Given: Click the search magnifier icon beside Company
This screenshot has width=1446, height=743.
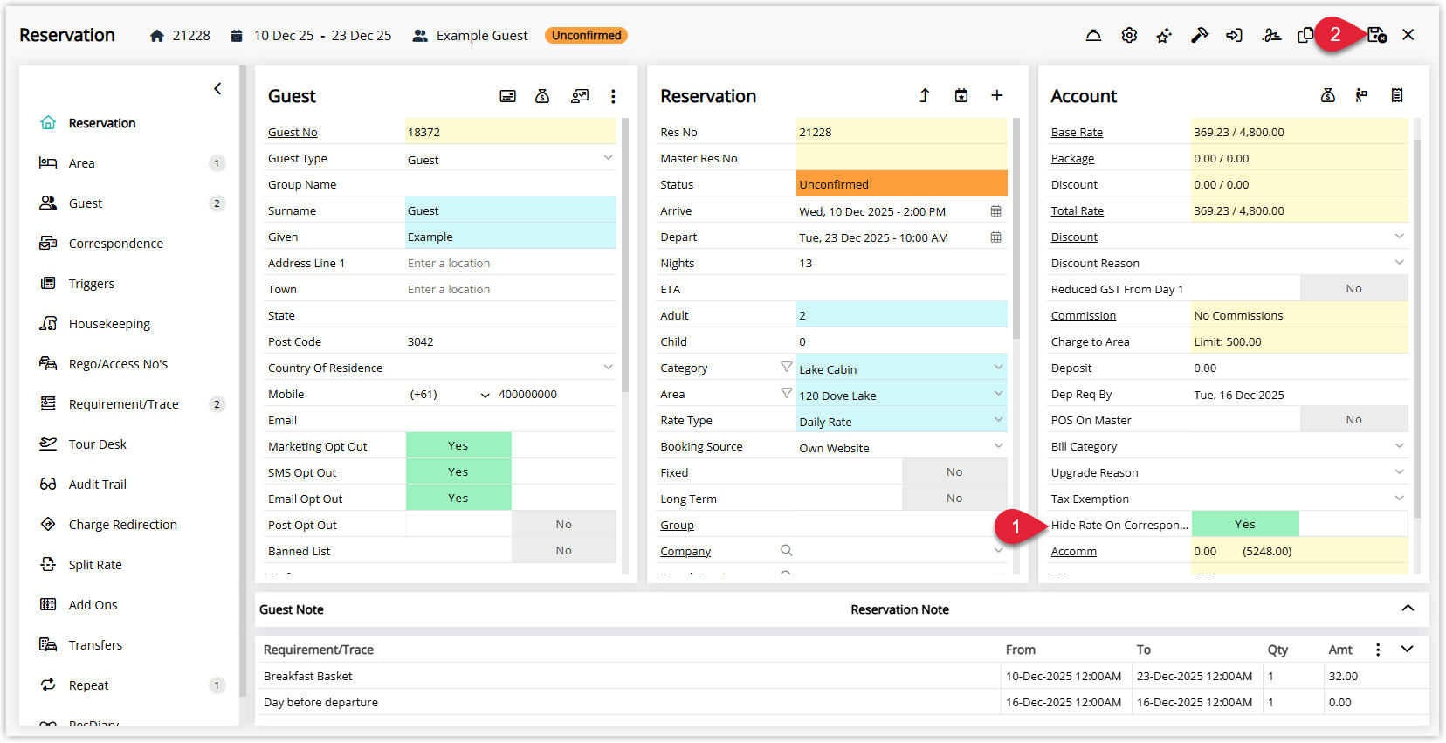Looking at the screenshot, I should pos(786,551).
